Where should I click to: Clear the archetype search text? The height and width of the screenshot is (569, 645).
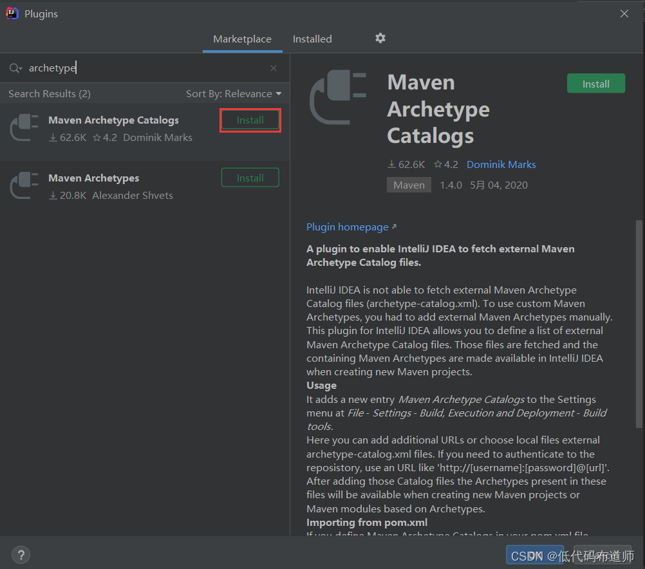pyautogui.click(x=274, y=68)
